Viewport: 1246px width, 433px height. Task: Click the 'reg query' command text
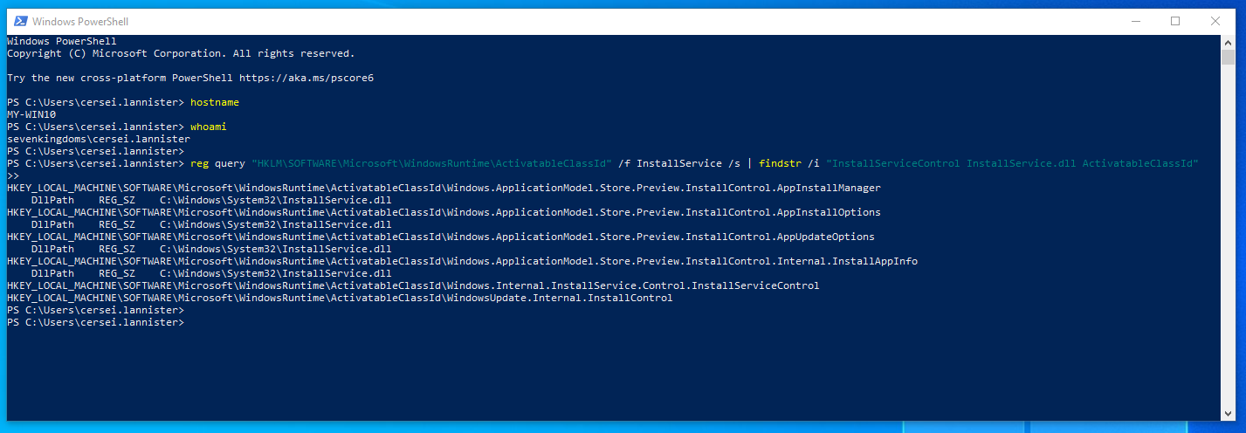coord(217,163)
